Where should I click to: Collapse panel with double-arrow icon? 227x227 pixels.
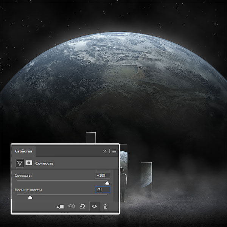pyautogui.click(x=105, y=151)
